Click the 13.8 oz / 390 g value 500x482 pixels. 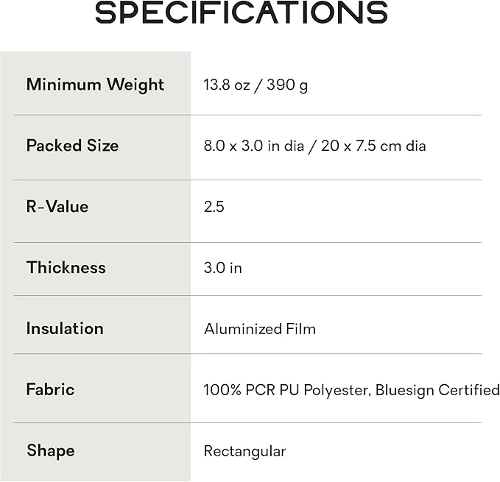pos(256,85)
